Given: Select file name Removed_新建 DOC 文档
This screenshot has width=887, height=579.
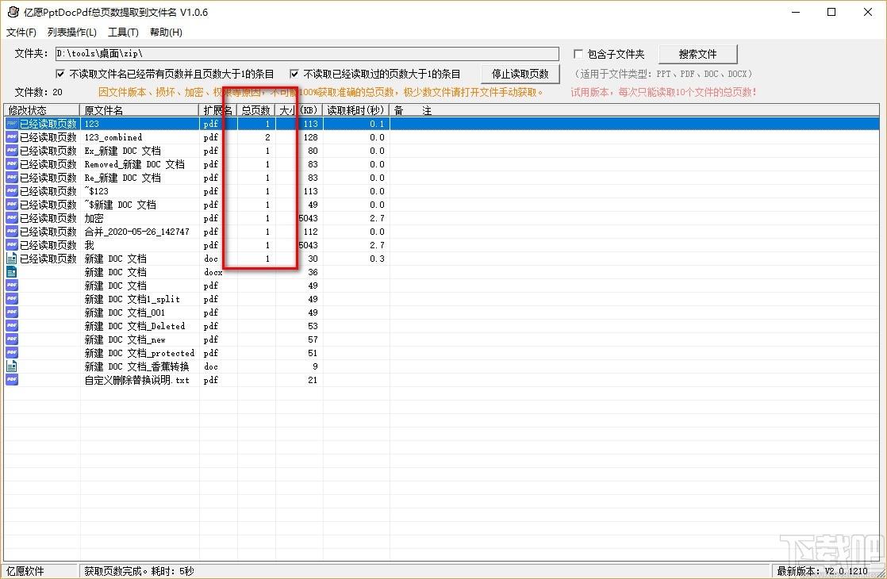Looking at the screenshot, I should click(135, 164).
